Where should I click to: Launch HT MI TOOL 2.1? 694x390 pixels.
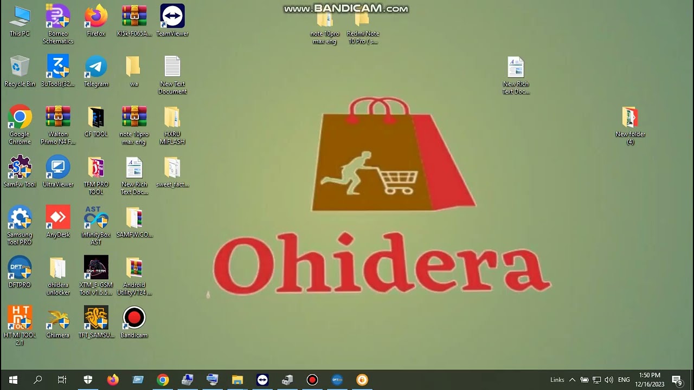pyautogui.click(x=20, y=326)
